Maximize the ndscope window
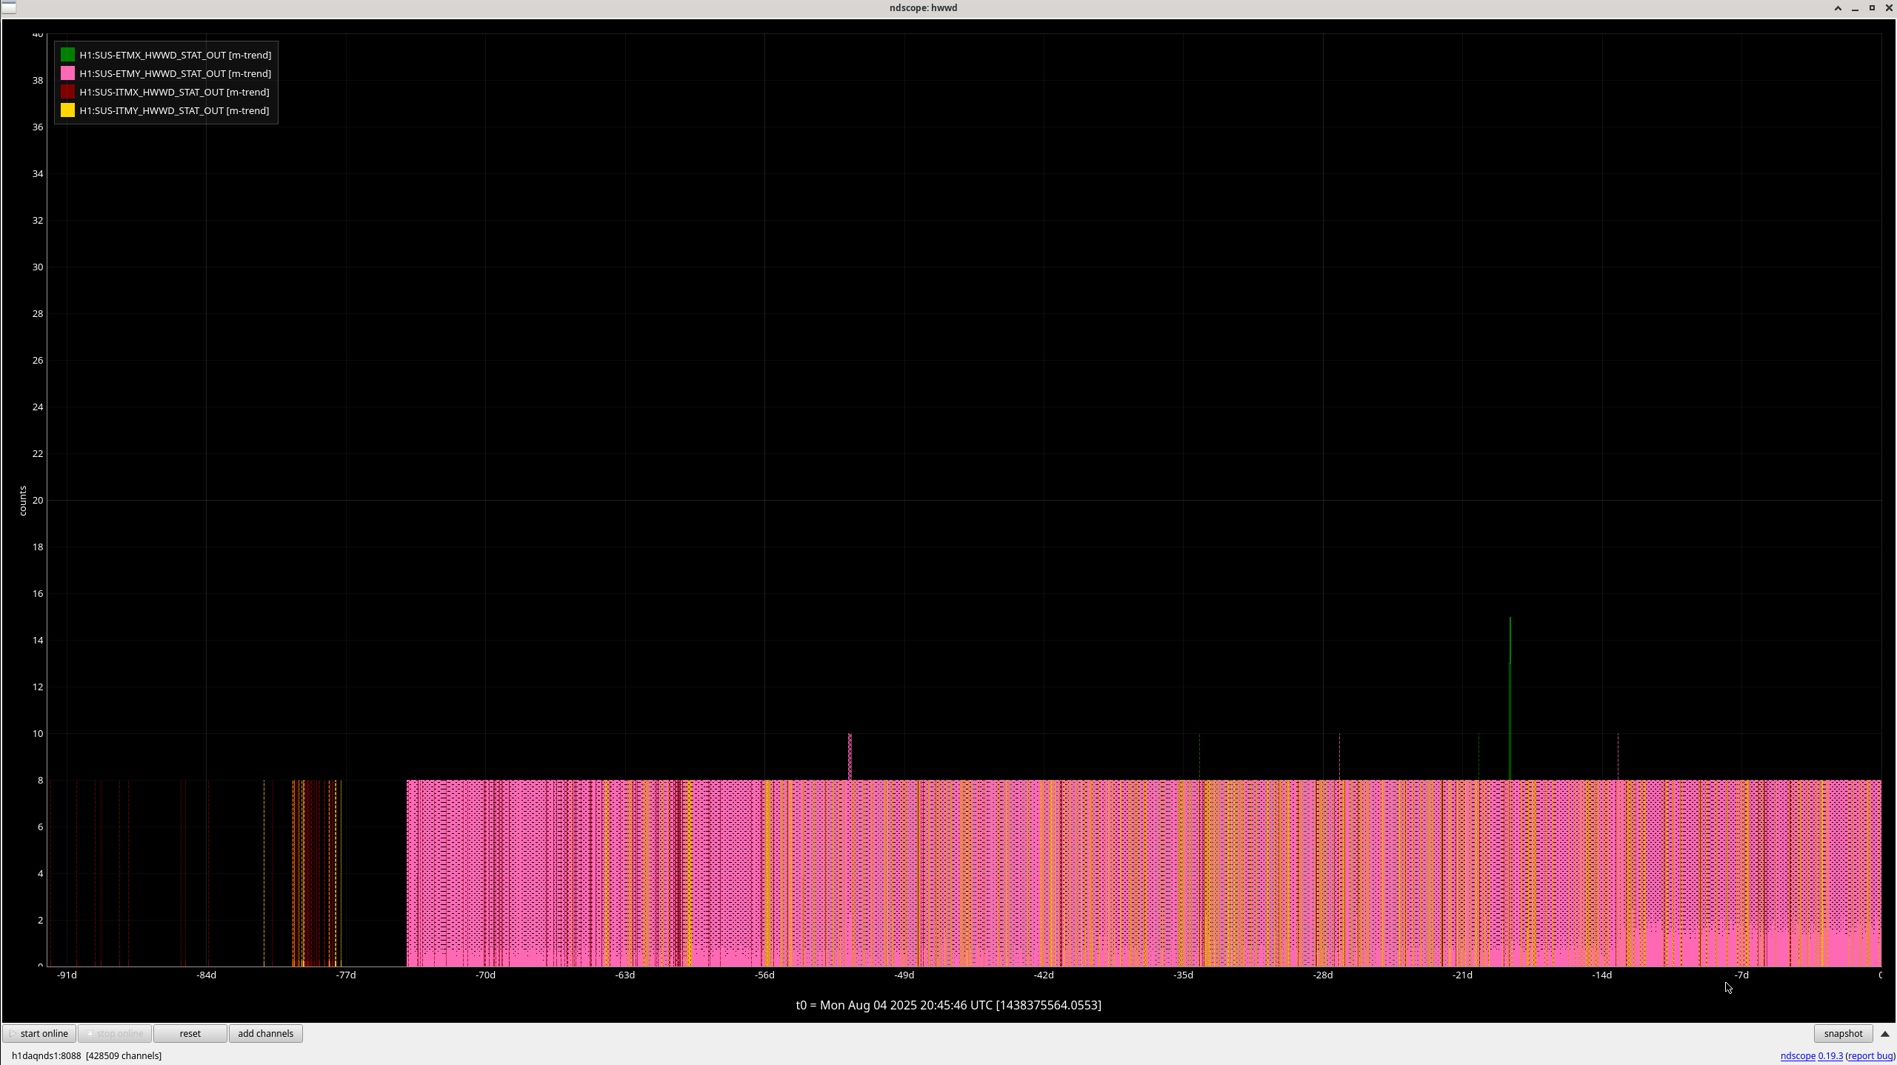 pos(1872,7)
